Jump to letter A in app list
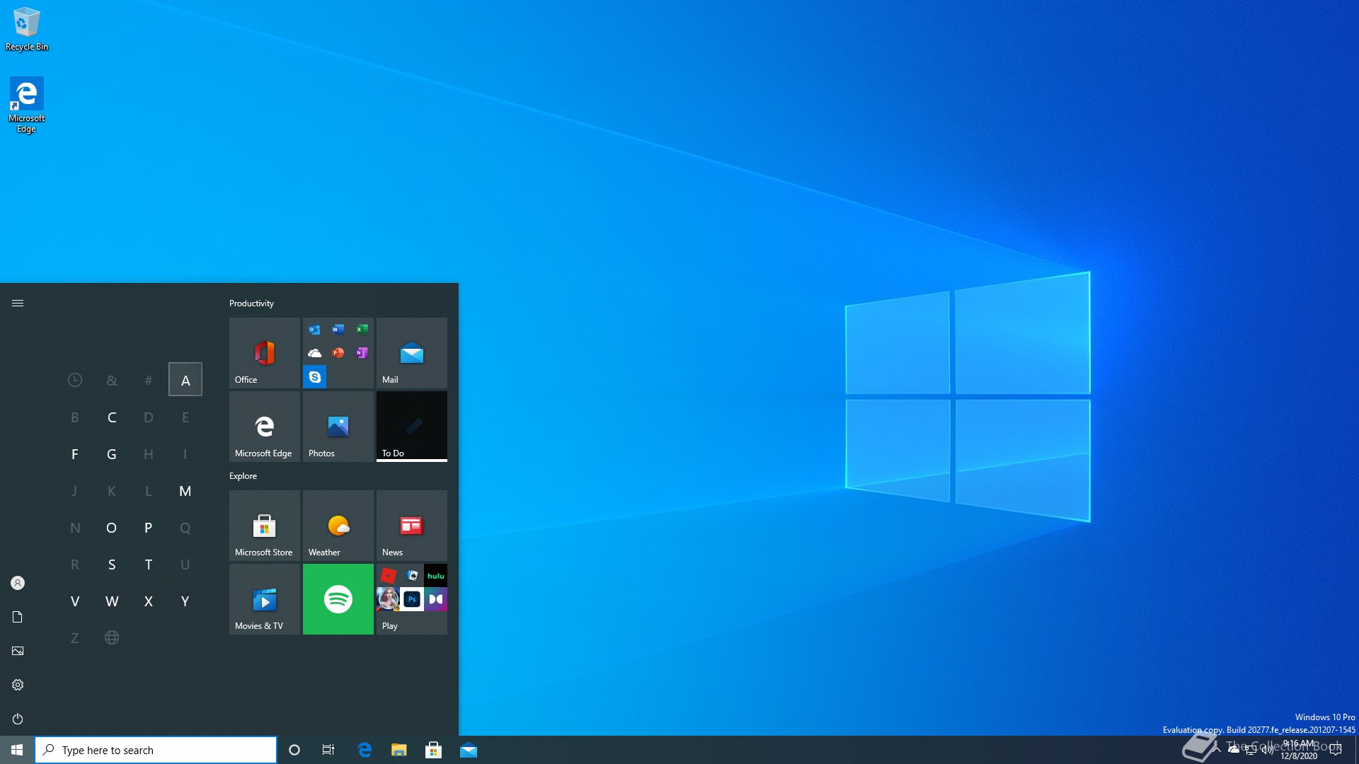This screenshot has height=764, width=1359. coord(185,380)
